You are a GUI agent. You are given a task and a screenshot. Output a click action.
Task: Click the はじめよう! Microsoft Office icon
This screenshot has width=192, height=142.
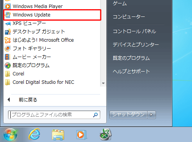[x=8, y=40]
